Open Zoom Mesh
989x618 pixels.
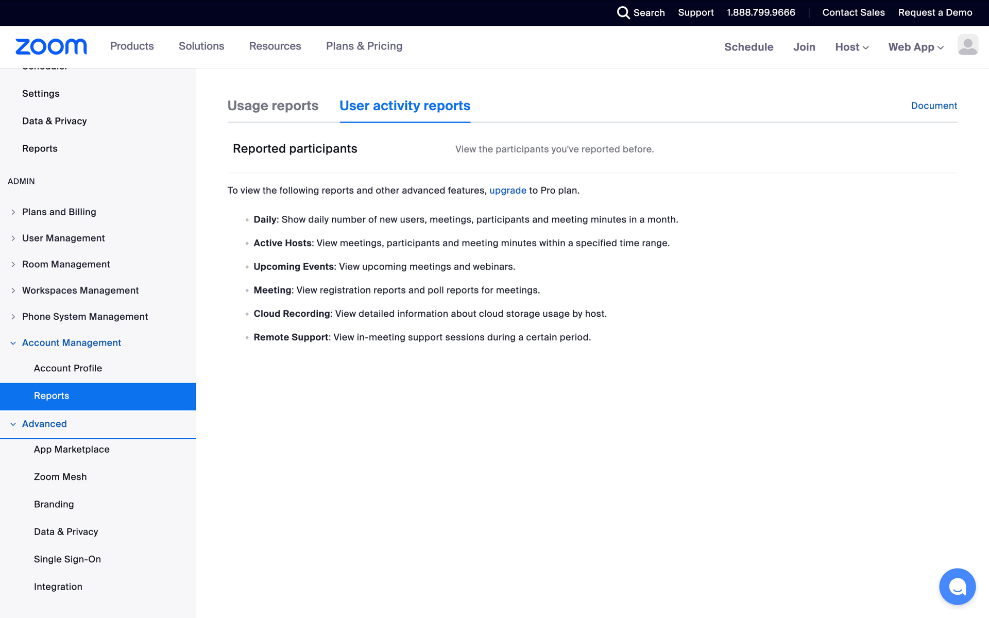pos(60,477)
